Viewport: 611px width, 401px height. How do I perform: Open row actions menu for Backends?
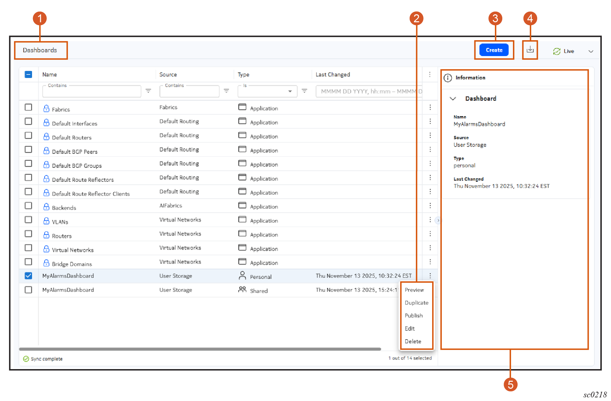click(x=430, y=206)
